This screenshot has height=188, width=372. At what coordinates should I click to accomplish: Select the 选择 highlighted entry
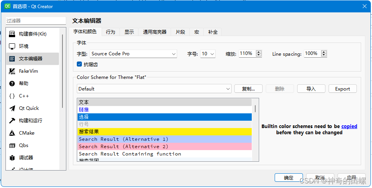164,117
